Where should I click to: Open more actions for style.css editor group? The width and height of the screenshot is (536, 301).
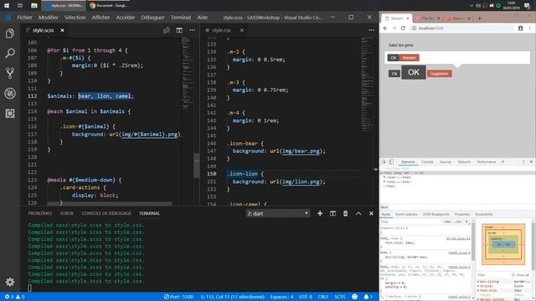click(372, 30)
